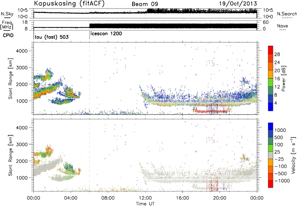Click the 08:00 time axis tick label
Screen dimensions: 297x206
(x=108, y=198)
